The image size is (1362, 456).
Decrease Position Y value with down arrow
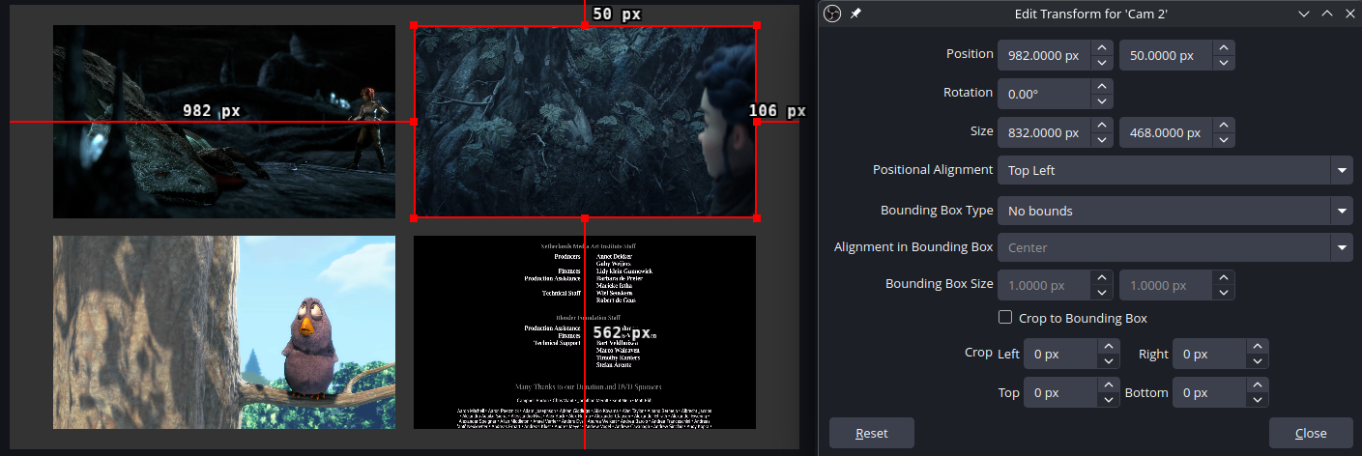click(x=1224, y=62)
